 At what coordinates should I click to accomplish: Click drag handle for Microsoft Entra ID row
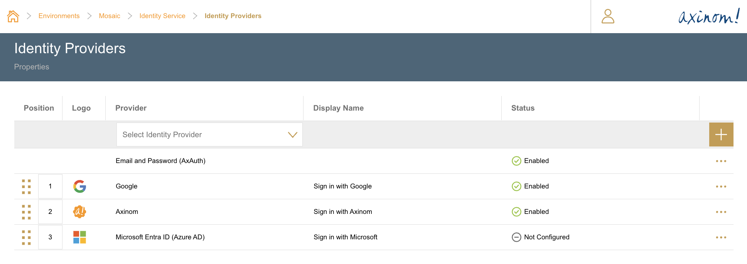(26, 237)
